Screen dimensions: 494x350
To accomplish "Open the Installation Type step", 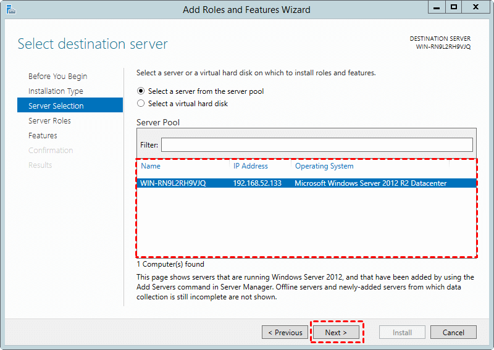I will 56,91.
